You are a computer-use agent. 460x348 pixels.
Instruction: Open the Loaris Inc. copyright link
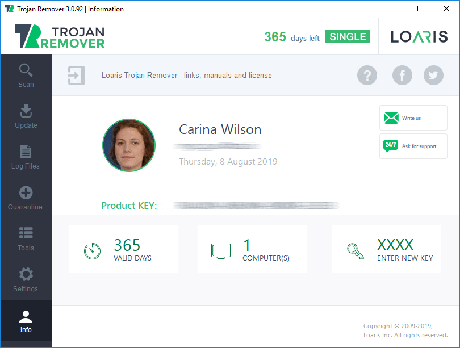point(405,335)
